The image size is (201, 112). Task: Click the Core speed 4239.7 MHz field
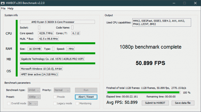pos(46,33)
